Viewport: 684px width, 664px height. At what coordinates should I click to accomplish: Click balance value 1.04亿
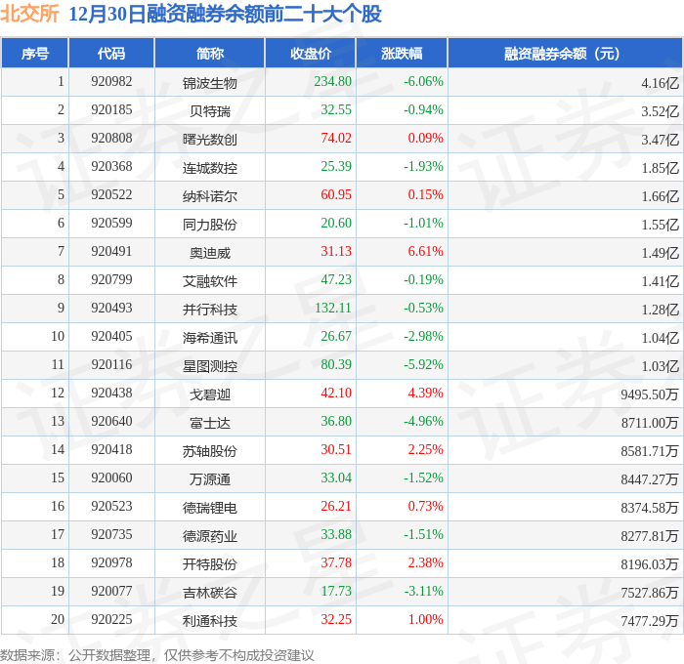point(660,338)
